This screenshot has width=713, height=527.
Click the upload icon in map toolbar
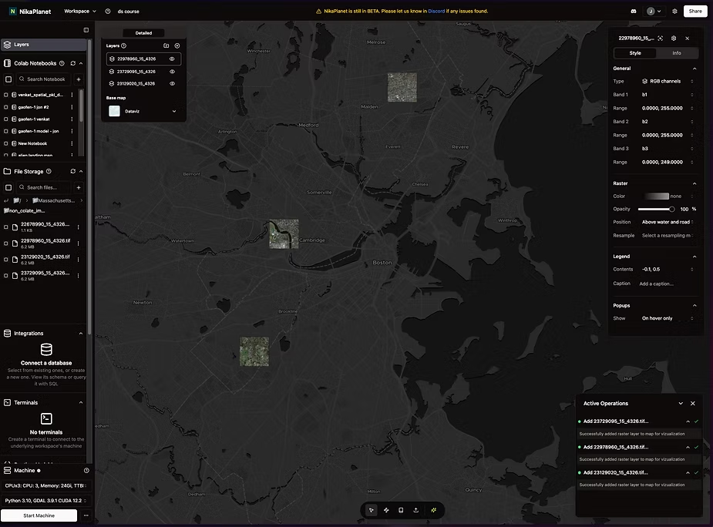tap(415, 510)
